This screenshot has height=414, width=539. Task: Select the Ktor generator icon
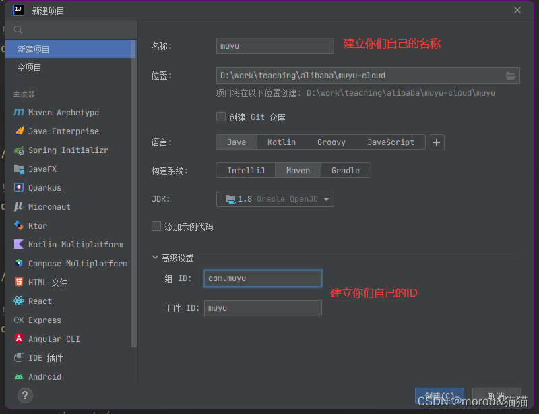[x=19, y=225]
